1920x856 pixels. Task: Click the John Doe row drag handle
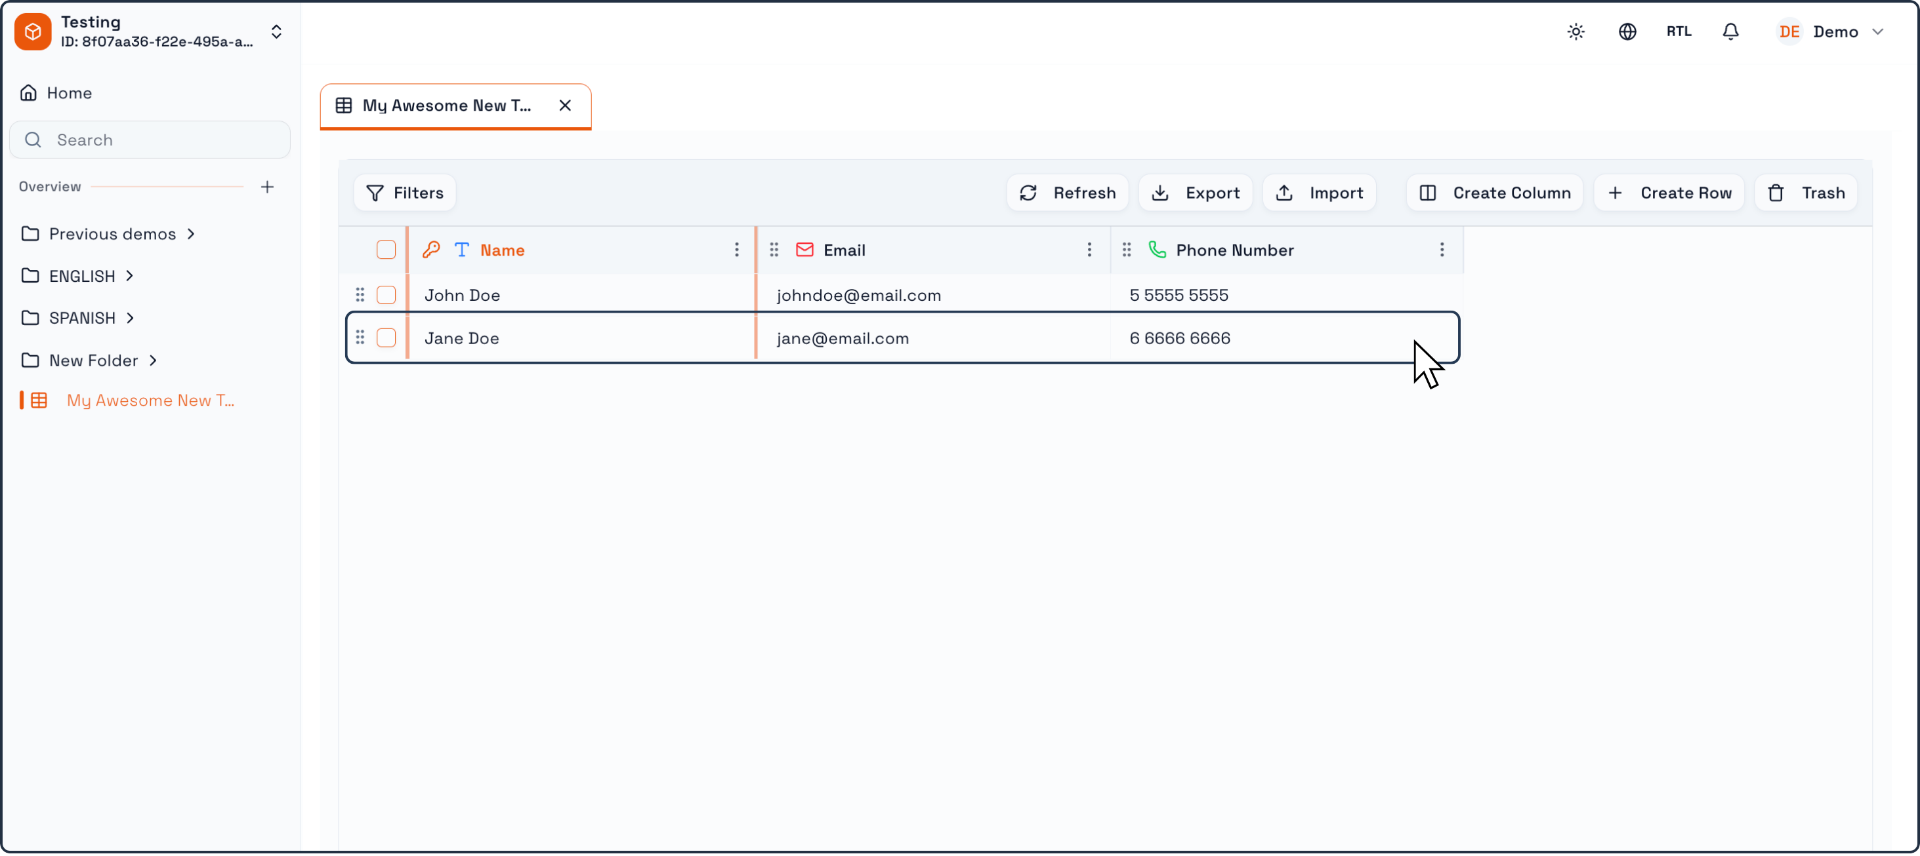click(360, 296)
